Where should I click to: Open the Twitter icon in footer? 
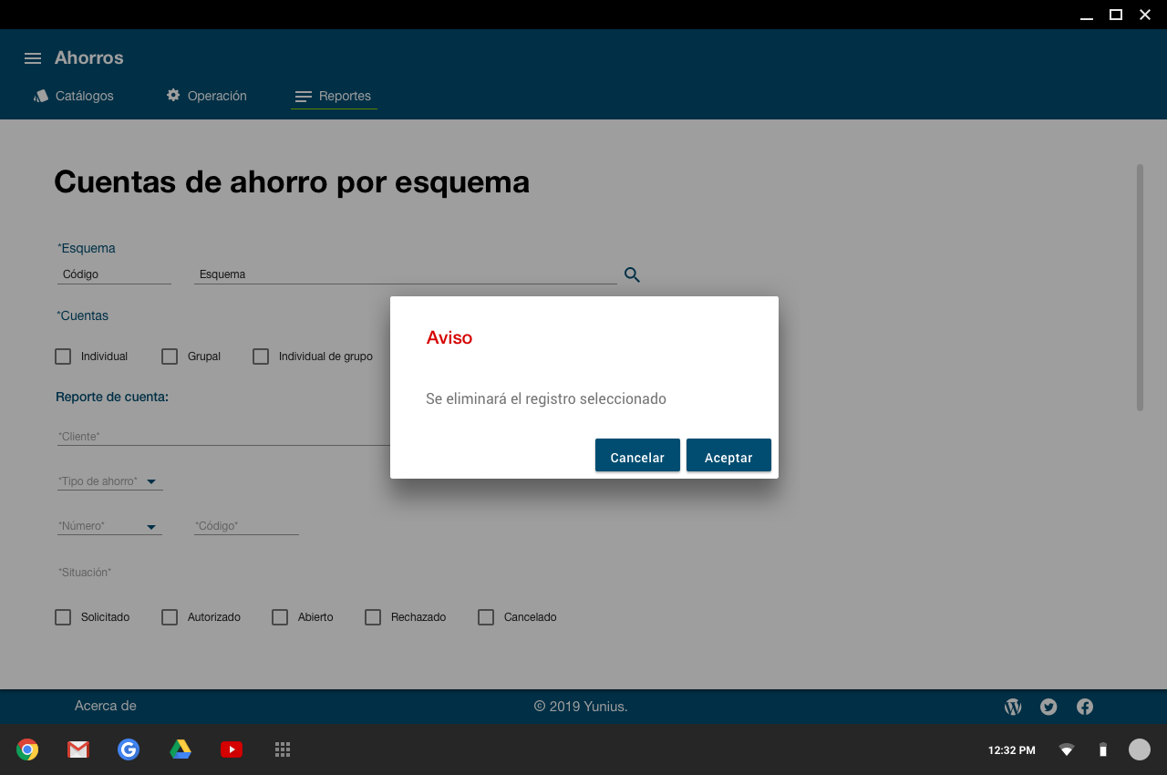(1048, 707)
